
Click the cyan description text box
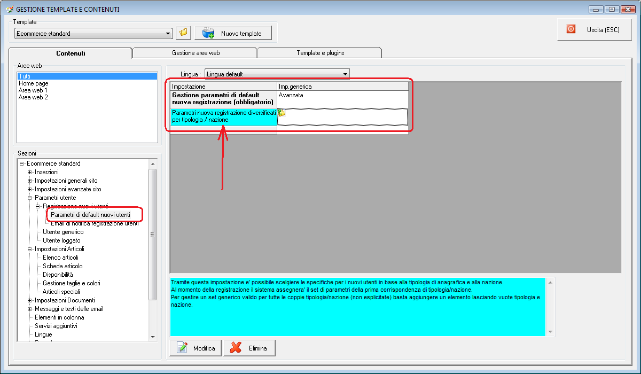(x=358, y=307)
